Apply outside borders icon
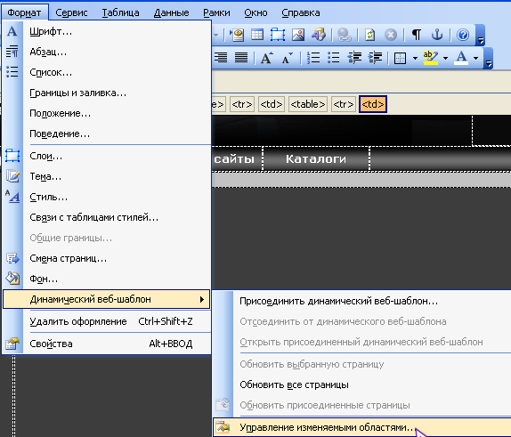Screen dimensions: 511x437 click(x=400, y=58)
